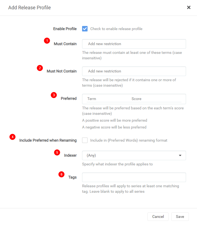Click the Enable Profile label
Screen dimensions: 197x225
click(65, 29)
